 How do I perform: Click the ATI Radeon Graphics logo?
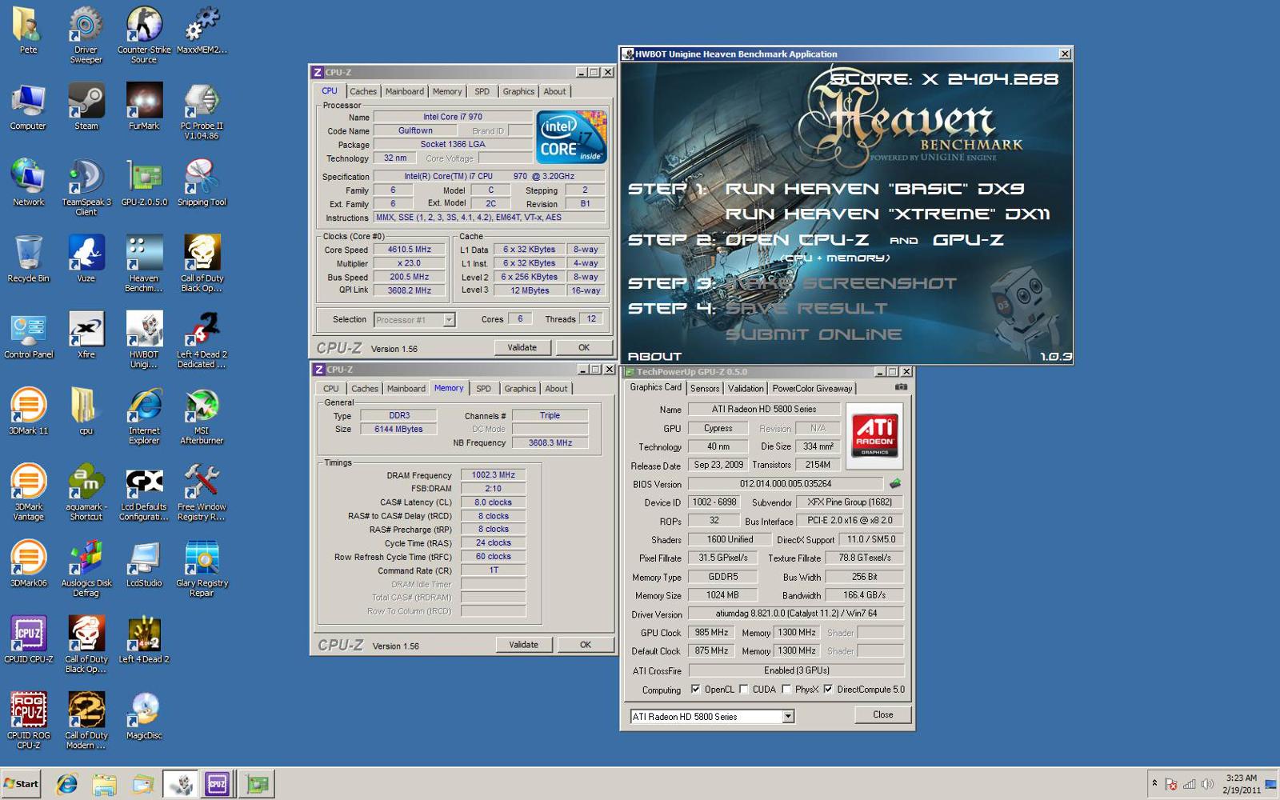coord(874,435)
